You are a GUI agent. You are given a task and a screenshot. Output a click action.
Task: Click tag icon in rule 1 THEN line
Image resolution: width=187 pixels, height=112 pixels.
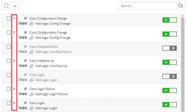32,24
